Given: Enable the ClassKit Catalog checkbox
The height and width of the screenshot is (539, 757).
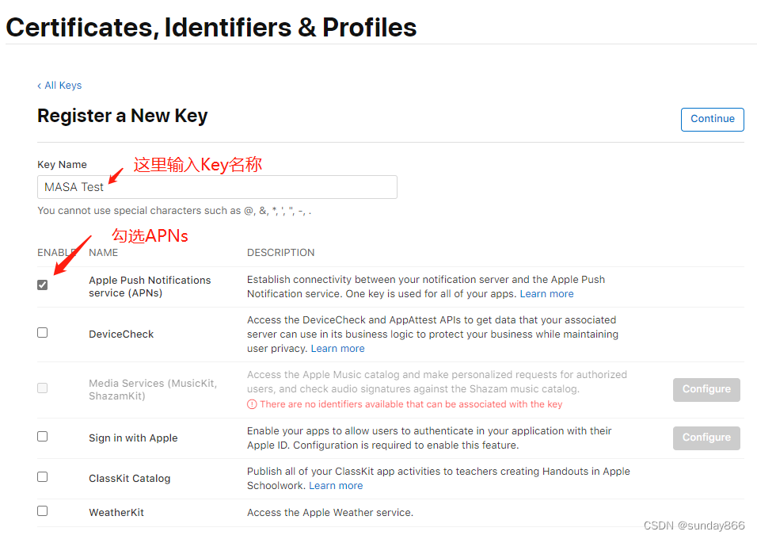Looking at the screenshot, I should (x=43, y=476).
